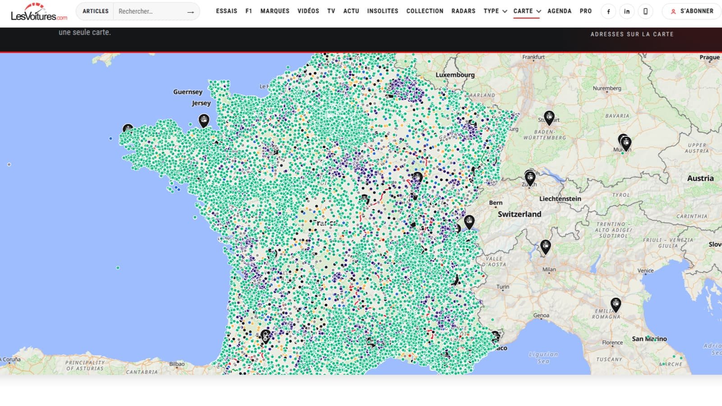Submit search with the arrow icon

click(190, 12)
